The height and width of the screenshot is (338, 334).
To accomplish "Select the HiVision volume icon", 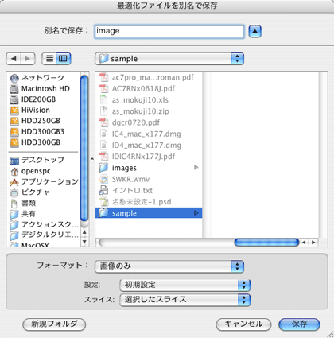I will [x=14, y=111].
